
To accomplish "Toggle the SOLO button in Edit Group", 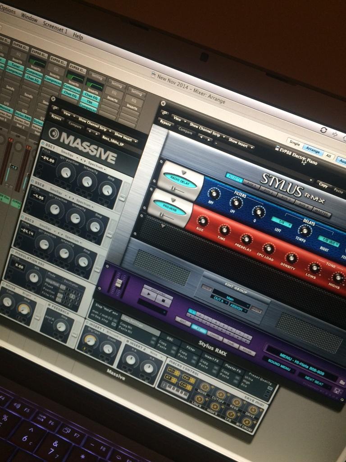I will click(207, 288).
